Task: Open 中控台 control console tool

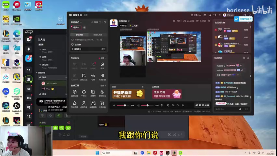Action: click(84, 93)
